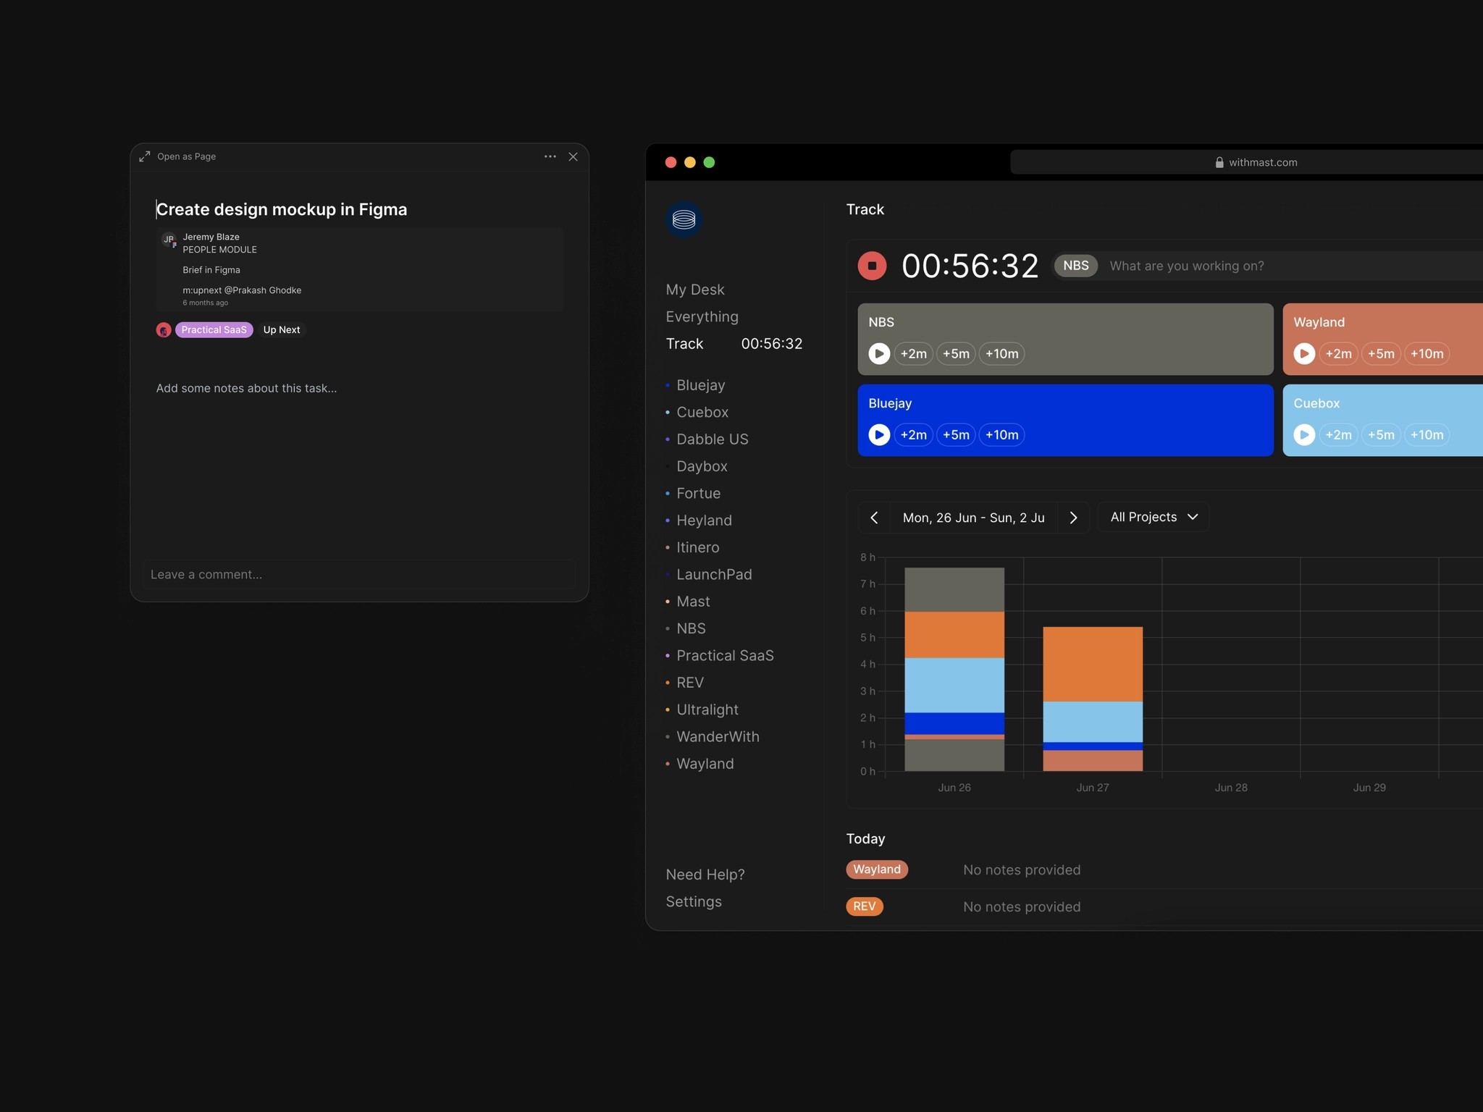This screenshot has width=1483, height=1112.
Task: Select Heyland project in sidebar
Action: point(704,521)
